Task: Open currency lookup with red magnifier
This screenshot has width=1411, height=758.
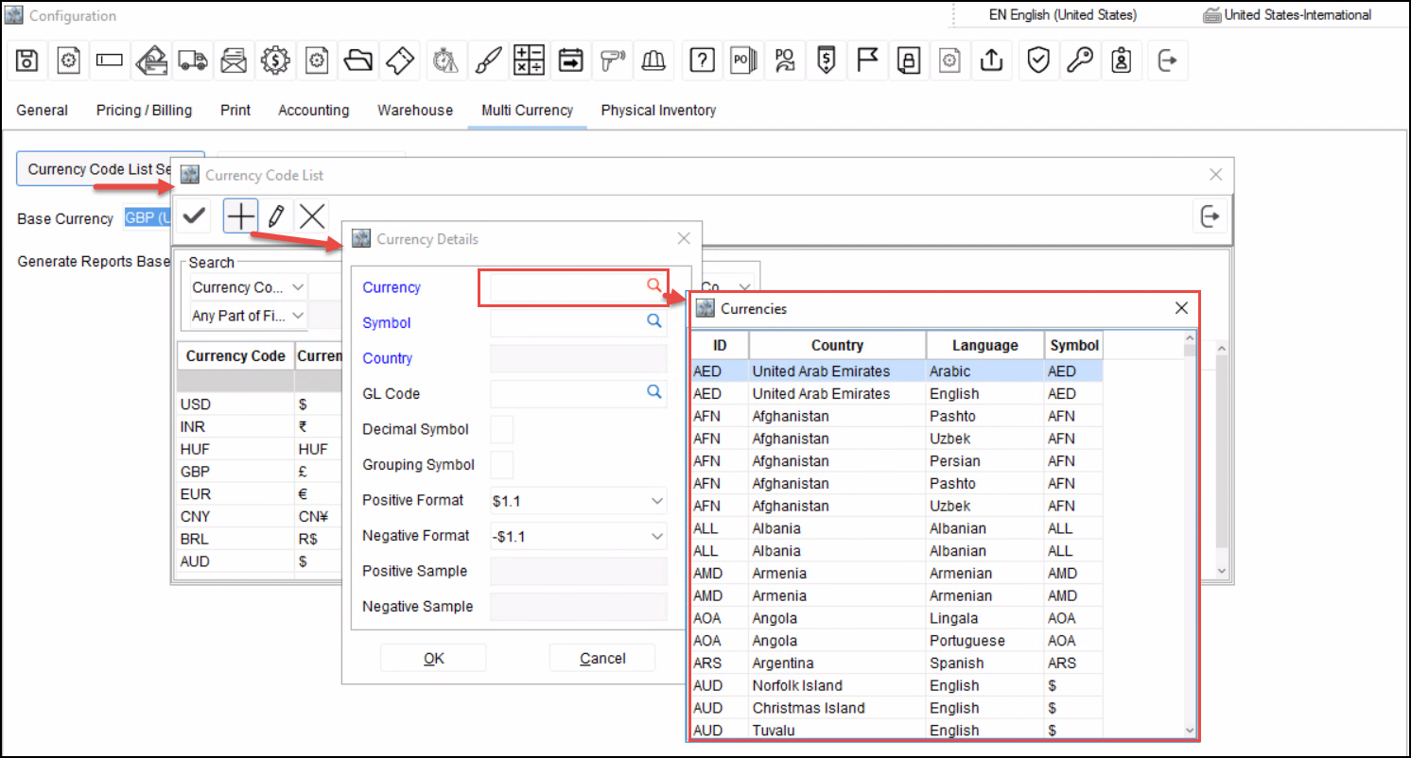Action: (653, 286)
